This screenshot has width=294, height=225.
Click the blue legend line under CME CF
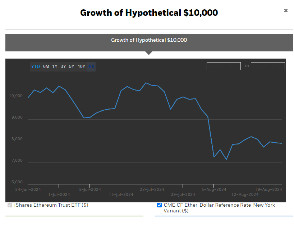pyautogui.click(x=224, y=216)
